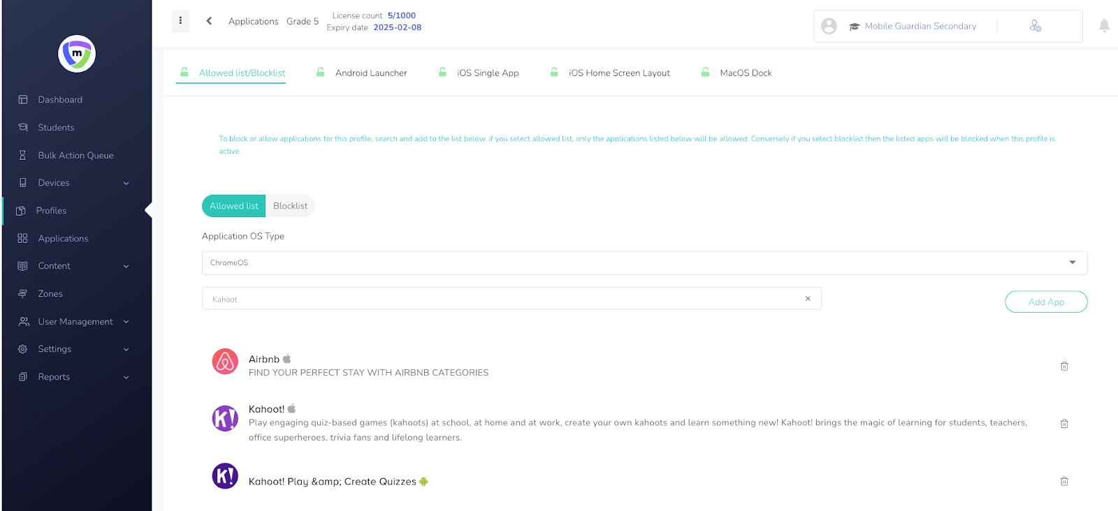1118x511 pixels.
Task: Expand the User Management chevron
Action: coord(126,322)
